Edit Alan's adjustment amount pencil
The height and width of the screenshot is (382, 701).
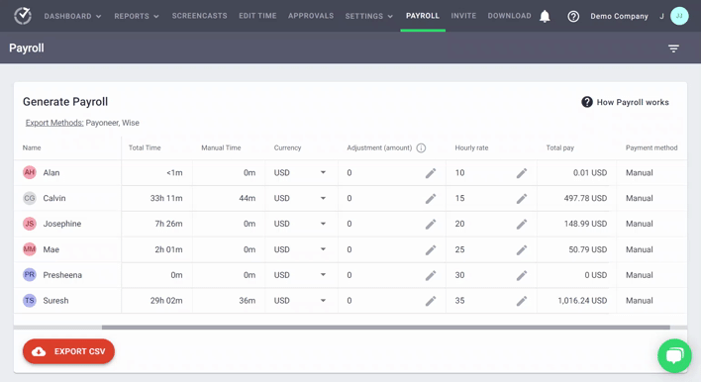431,173
